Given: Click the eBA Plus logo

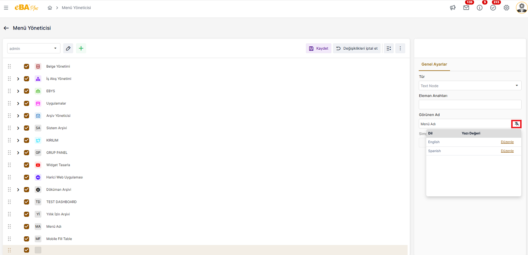Looking at the screenshot, I should (26, 7).
